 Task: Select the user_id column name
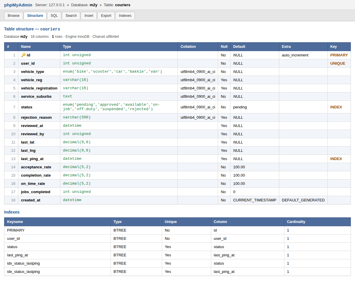(x=28, y=63)
